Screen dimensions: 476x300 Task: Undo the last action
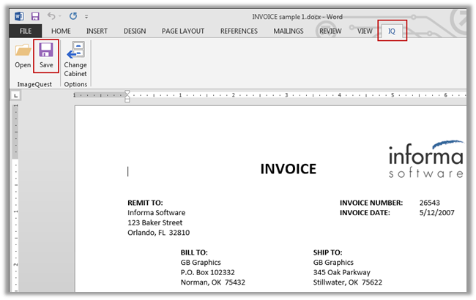(x=51, y=16)
